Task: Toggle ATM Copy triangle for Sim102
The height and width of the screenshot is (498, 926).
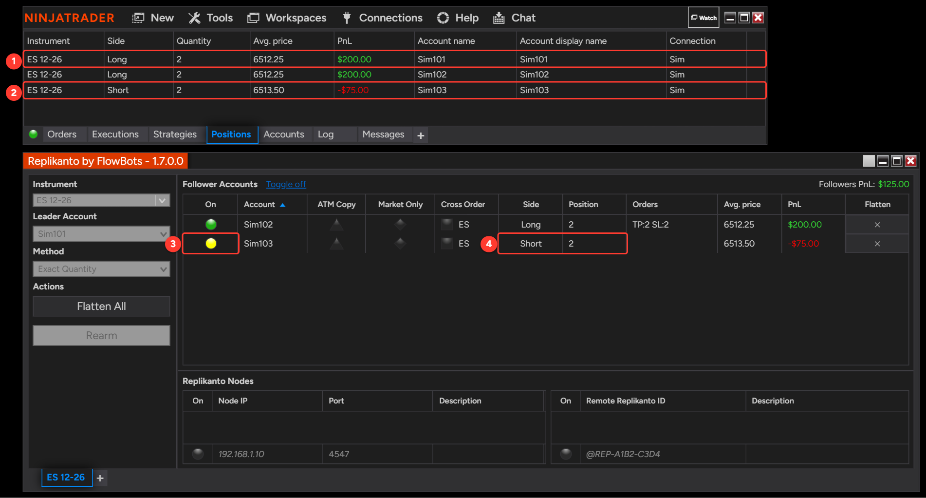Action: pos(336,225)
